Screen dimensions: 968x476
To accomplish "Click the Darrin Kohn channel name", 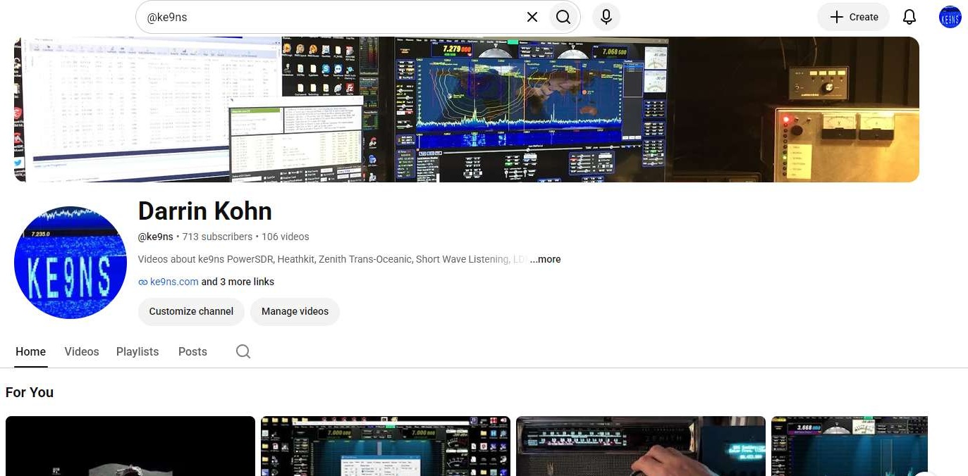I will click(205, 211).
